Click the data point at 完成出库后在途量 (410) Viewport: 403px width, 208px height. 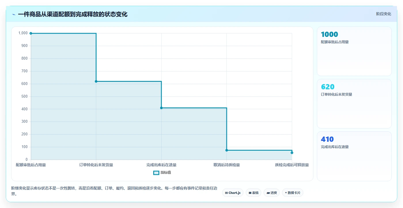pyautogui.click(x=161, y=108)
